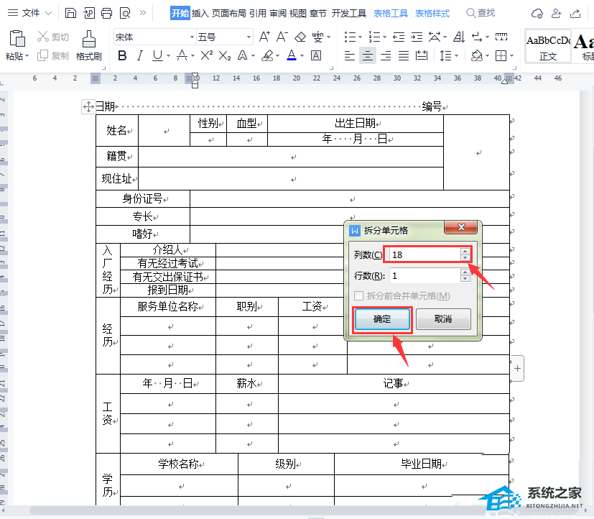
Task: Justify text alignment
Action: [404, 56]
